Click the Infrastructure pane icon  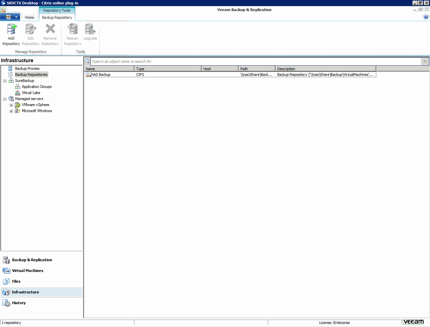(x=6, y=292)
